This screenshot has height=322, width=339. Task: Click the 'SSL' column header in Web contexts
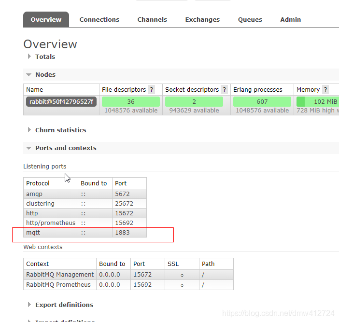[x=173, y=264]
